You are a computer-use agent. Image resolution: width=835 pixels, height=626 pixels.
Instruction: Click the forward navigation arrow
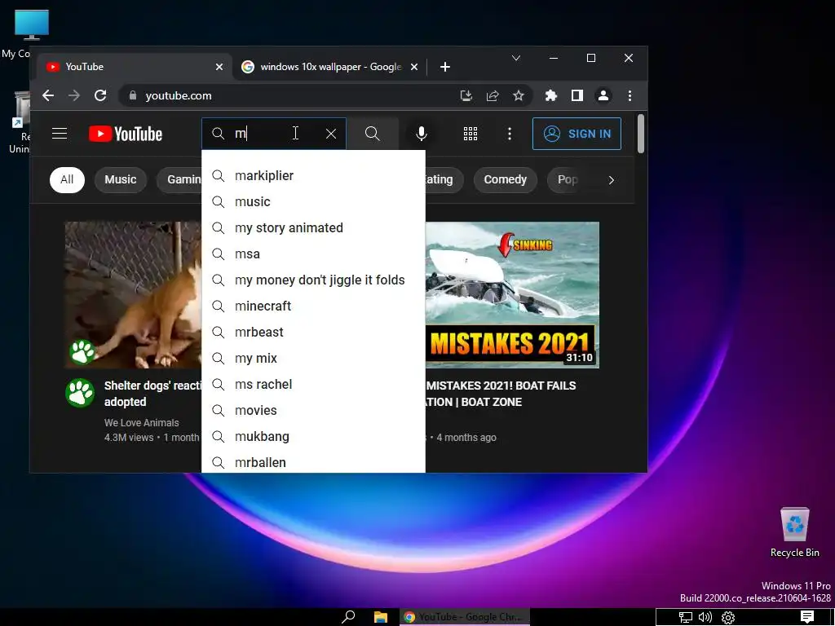point(74,96)
